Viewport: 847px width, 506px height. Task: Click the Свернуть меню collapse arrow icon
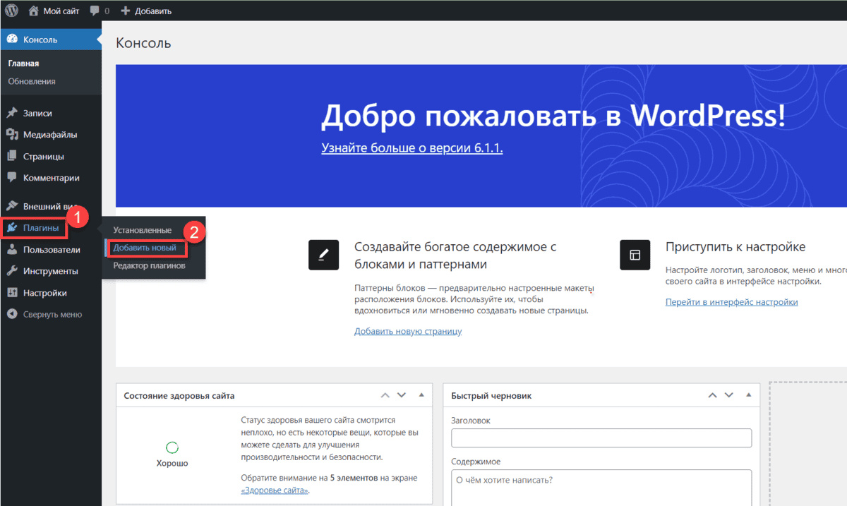tap(12, 314)
